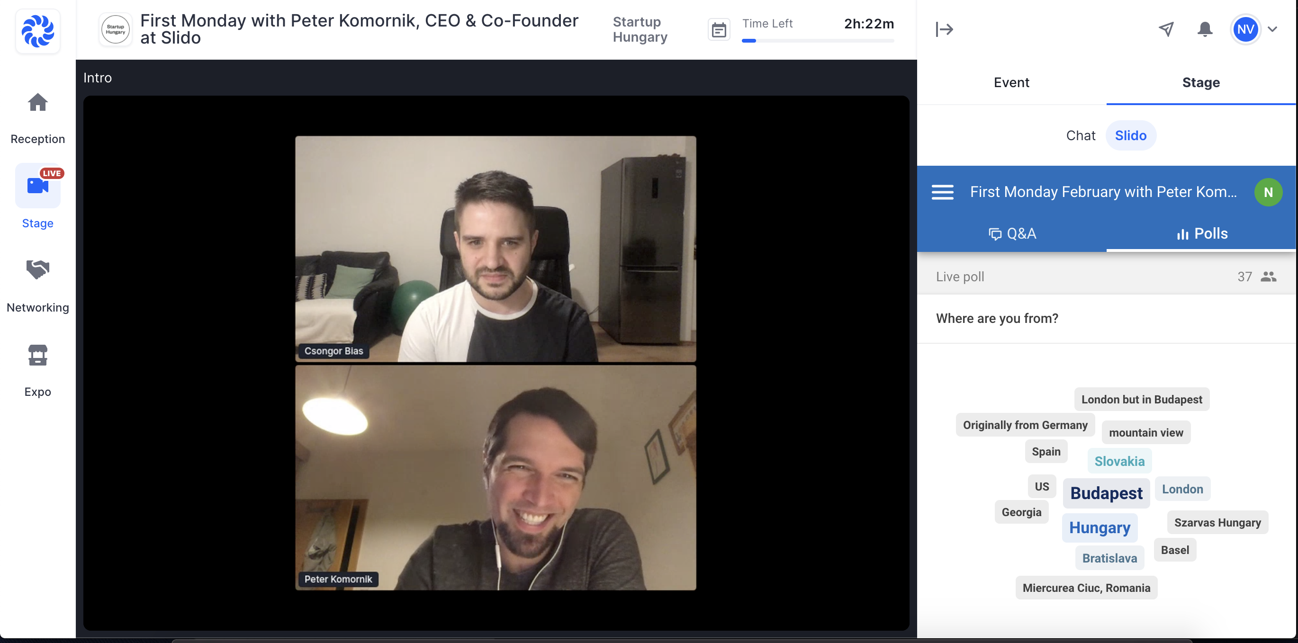Image resolution: width=1298 pixels, height=643 pixels.
Task: Collapse the side panel arrow icon
Action: point(944,29)
